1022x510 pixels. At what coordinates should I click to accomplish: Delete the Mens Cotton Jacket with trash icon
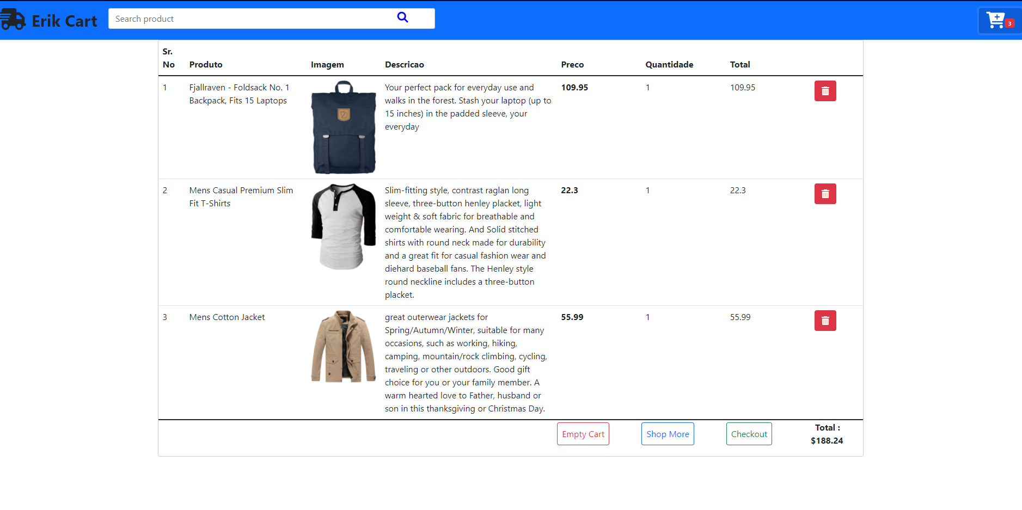pyautogui.click(x=825, y=321)
